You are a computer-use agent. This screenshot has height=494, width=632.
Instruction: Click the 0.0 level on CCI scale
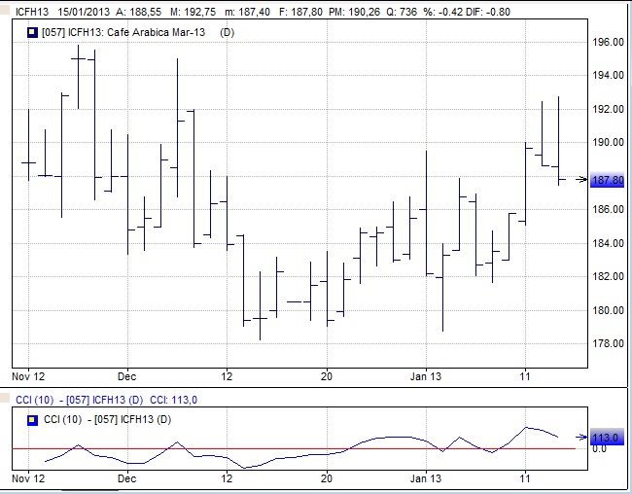pyautogui.click(x=599, y=448)
